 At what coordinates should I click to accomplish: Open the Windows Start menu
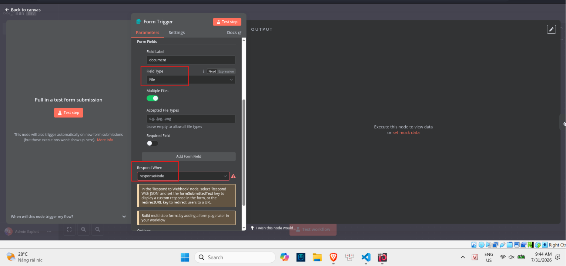click(x=185, y=257)
